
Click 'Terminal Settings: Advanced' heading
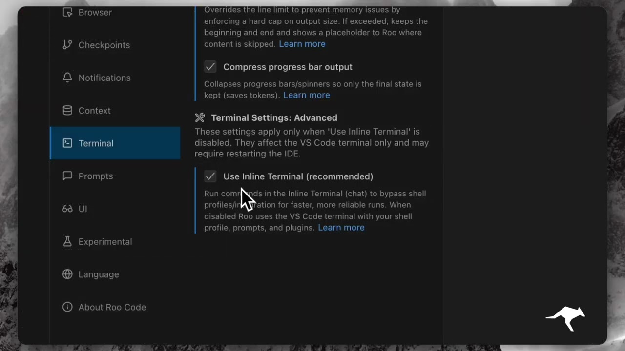click(274, 117)
